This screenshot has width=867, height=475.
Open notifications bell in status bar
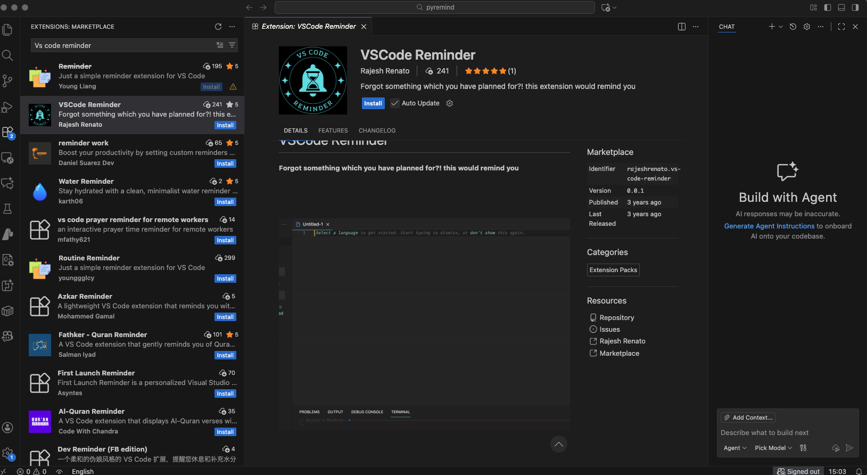(858, 471)
